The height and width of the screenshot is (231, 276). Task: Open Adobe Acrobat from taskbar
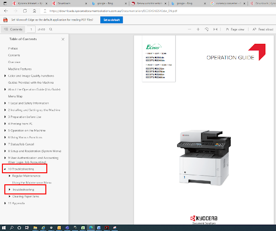coord(107,228)
